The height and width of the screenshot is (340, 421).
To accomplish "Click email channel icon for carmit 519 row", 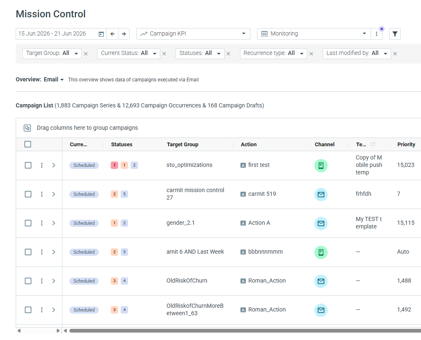I will [321, 195].
